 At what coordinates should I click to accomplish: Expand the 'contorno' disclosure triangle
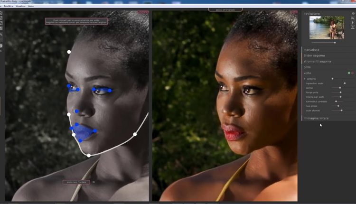click(x=305, y=79)
